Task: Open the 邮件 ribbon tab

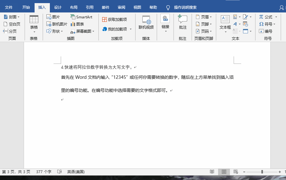Action: click(x=105, y=7)
